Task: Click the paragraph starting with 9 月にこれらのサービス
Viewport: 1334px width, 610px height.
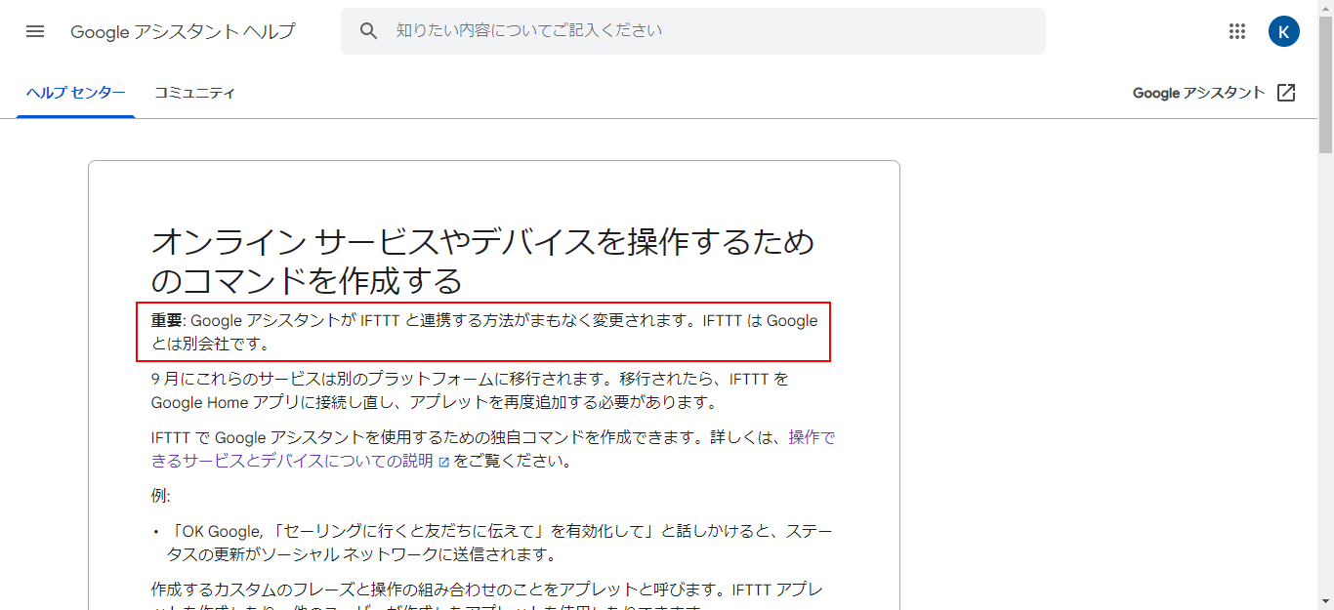Action: tap(470, 390)
